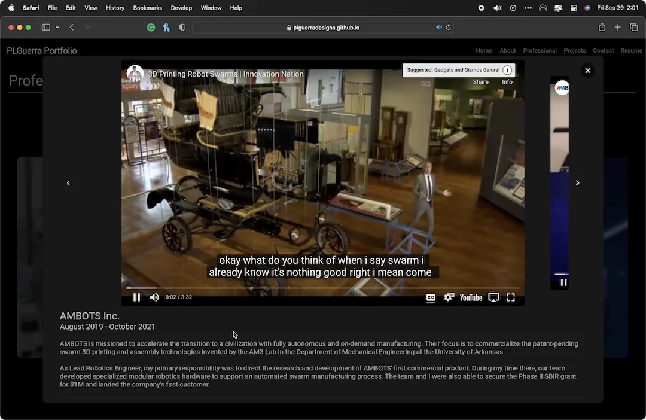The image size is (646, 420).
Task: Mute the video using the speaker icon
Action: coord(154,297)
